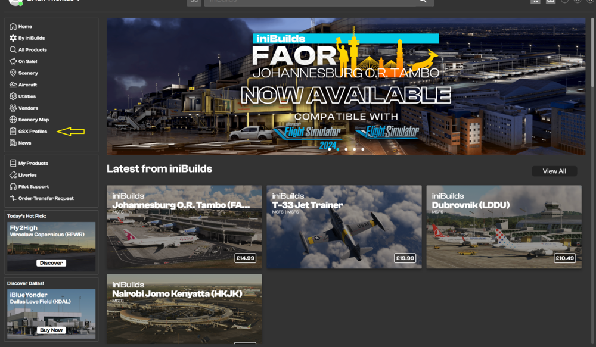Image resolution: width=596 pixels, height=347 pixels.
Task: Open By iniBuilds via its gear icon
Action: tap(13, 38)
